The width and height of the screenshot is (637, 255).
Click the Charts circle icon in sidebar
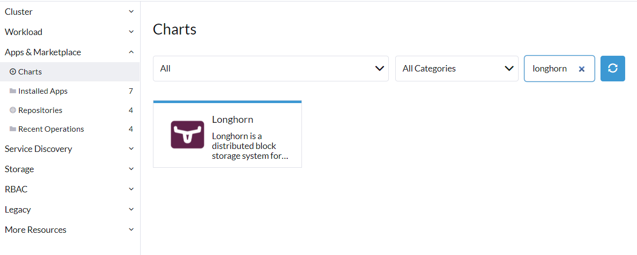tap(13, 72)
